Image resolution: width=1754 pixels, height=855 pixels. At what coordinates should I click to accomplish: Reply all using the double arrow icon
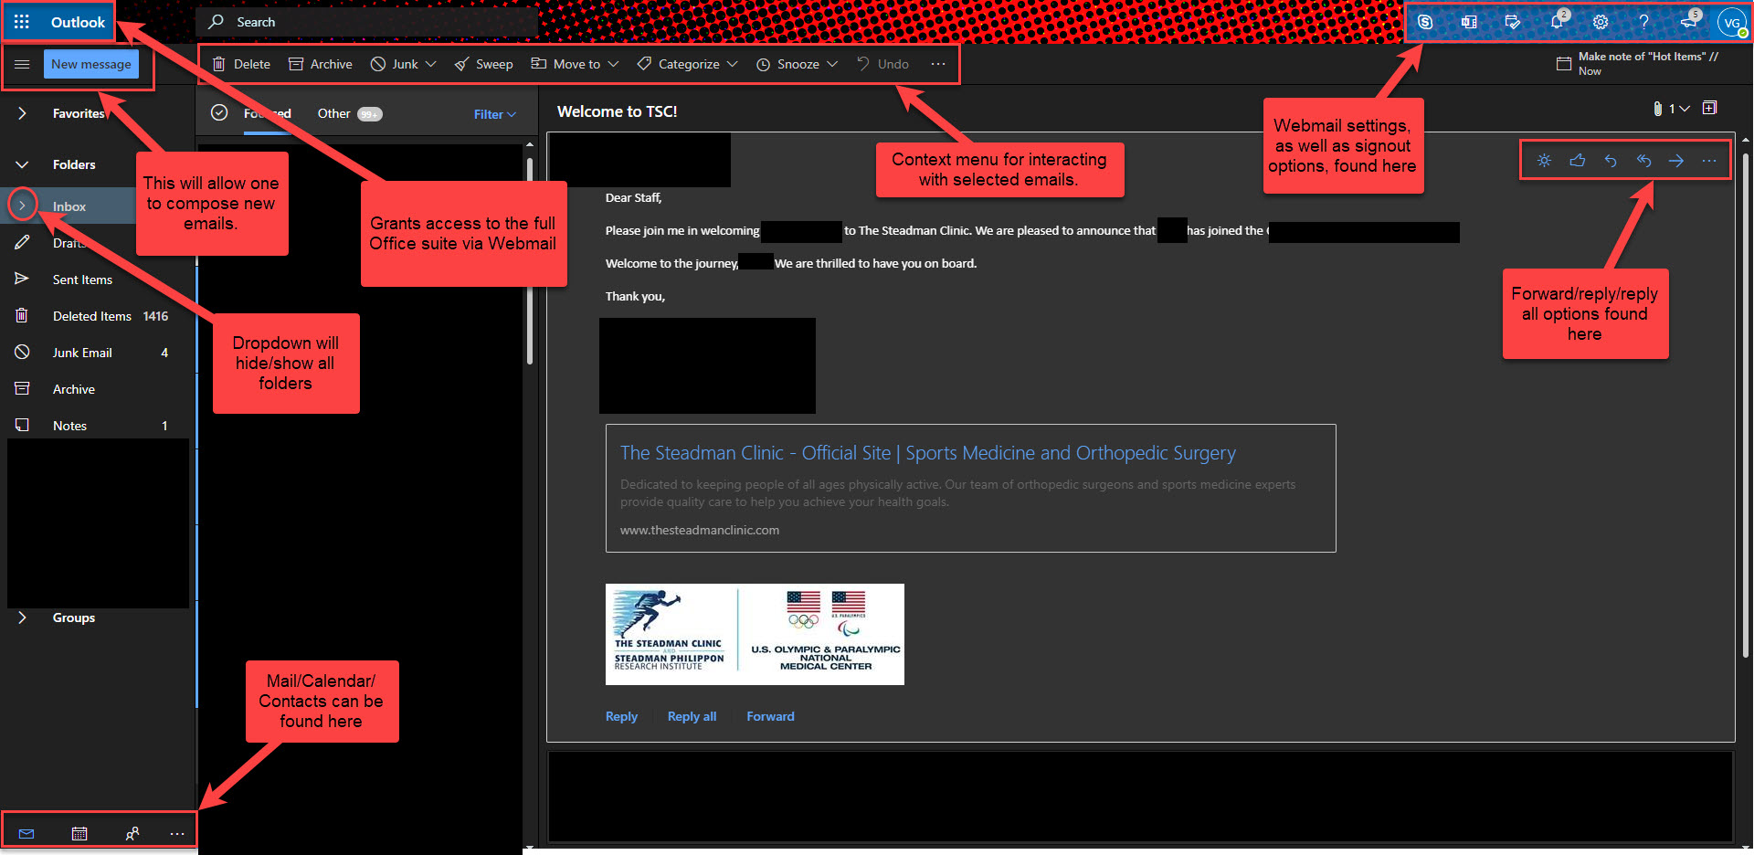coord(1643,161)
